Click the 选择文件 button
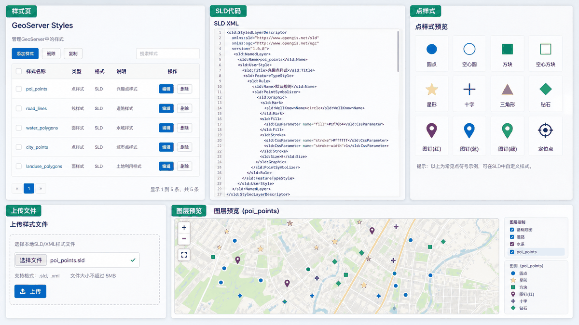 [31, 260]
